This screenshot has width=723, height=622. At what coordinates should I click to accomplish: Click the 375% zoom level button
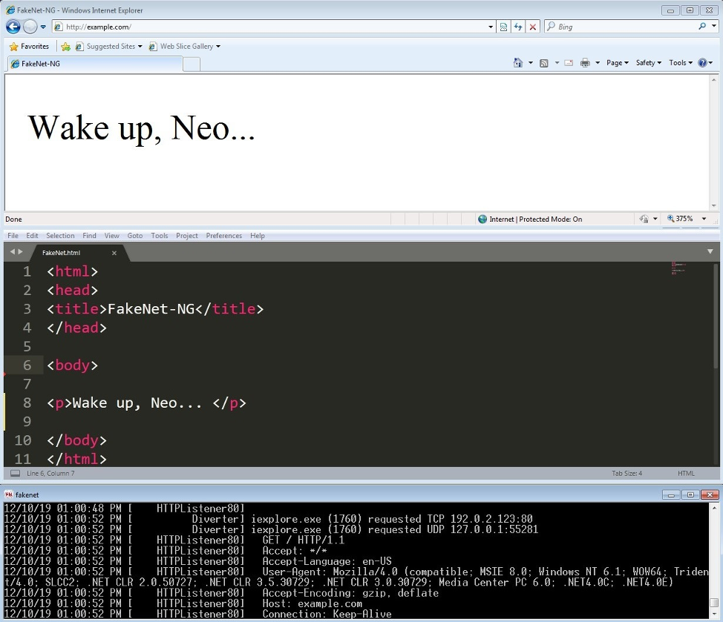pyautogui.click(x=680, y=219)
